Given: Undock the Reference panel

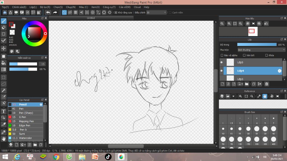Looking at the screenshot, I should click(x=281, y=91).
